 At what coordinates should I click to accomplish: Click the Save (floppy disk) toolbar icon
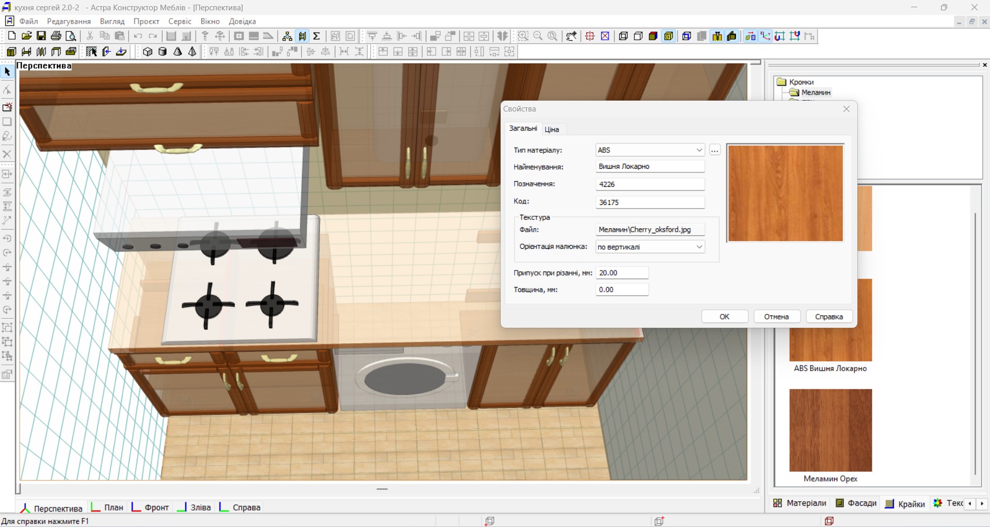(x=41, y=36)
